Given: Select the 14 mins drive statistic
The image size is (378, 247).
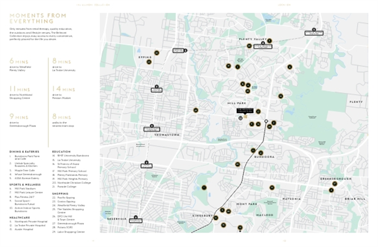Looking at the screenshot, I should coord(63,89).
